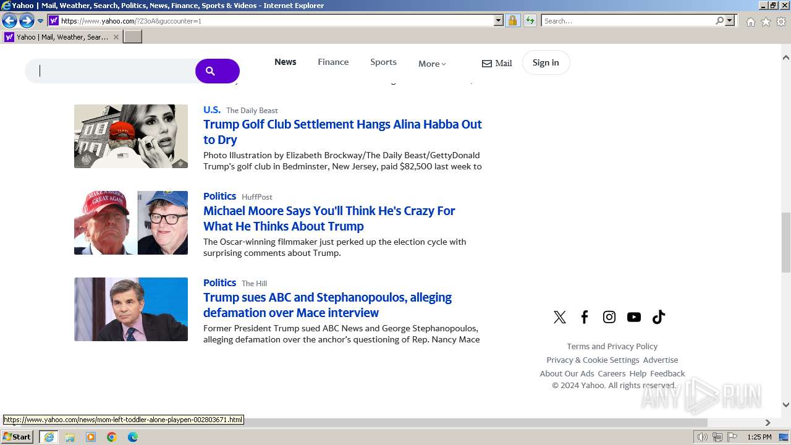Expand the More navigation dropdown

tap(432, 64)
